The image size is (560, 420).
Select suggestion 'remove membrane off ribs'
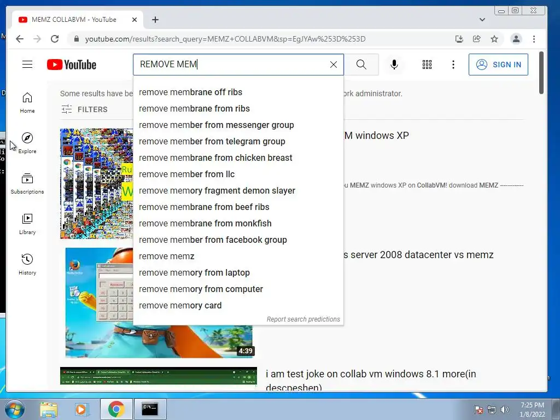[x=238, y=92]
